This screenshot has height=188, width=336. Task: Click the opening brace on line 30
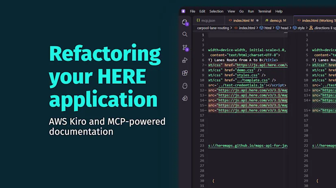pyautogui.click(x=213, y=181)
